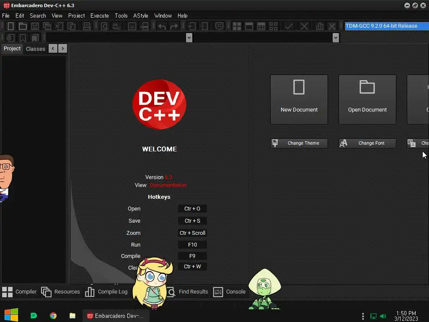Click the volume speaker tray icon
Screen dimensions: 429x322
(383, 316)
